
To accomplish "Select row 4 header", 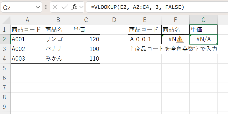I will pyautogui.click(x=5, y=59).
